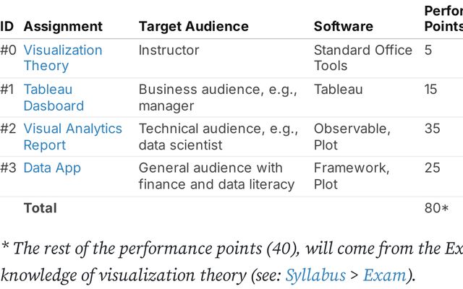Click the Tableau software cell

coord(338,90)
